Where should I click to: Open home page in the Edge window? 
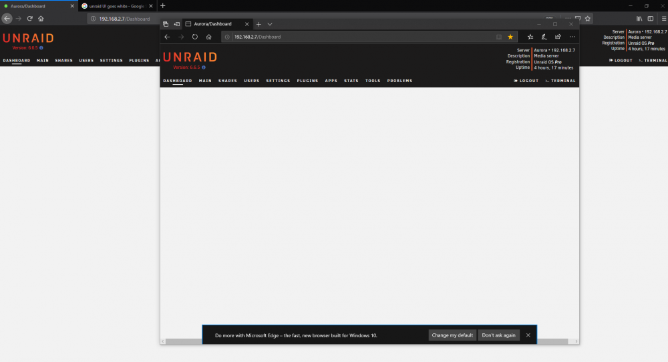point(208,37)
